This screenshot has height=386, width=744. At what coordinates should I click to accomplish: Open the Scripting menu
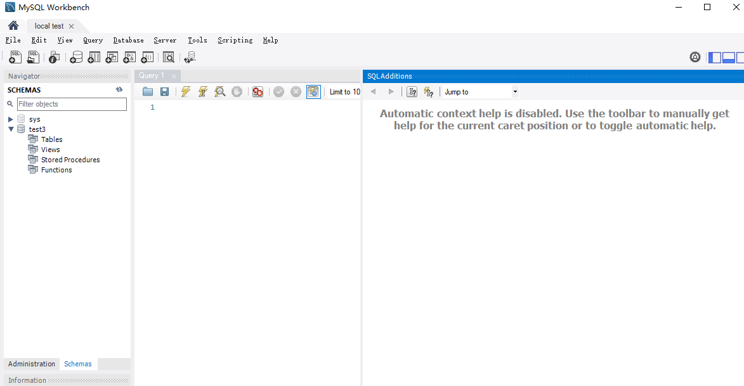tap(235, 41)
